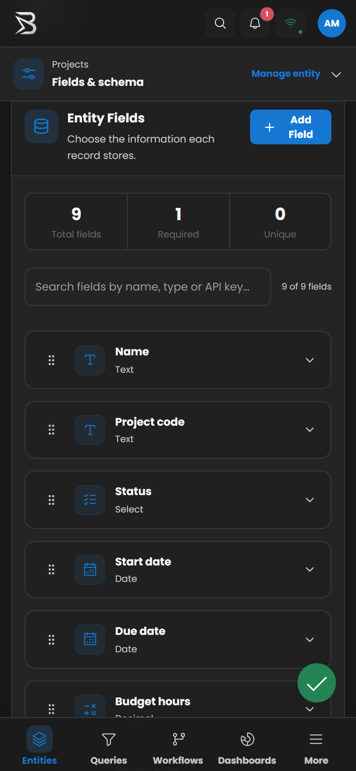The height and width of the screenshot is (771, 356).
Task: Click the text type icon of Name
Action: (90, 360)
